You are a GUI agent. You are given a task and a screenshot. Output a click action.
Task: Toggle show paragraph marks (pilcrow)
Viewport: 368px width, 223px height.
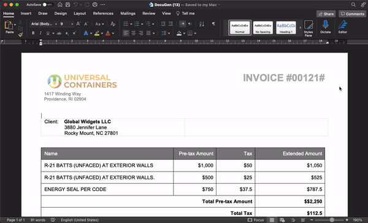click(x=213, y=24)
